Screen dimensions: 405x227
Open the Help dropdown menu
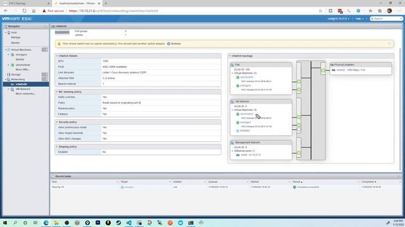click(359, 19)
